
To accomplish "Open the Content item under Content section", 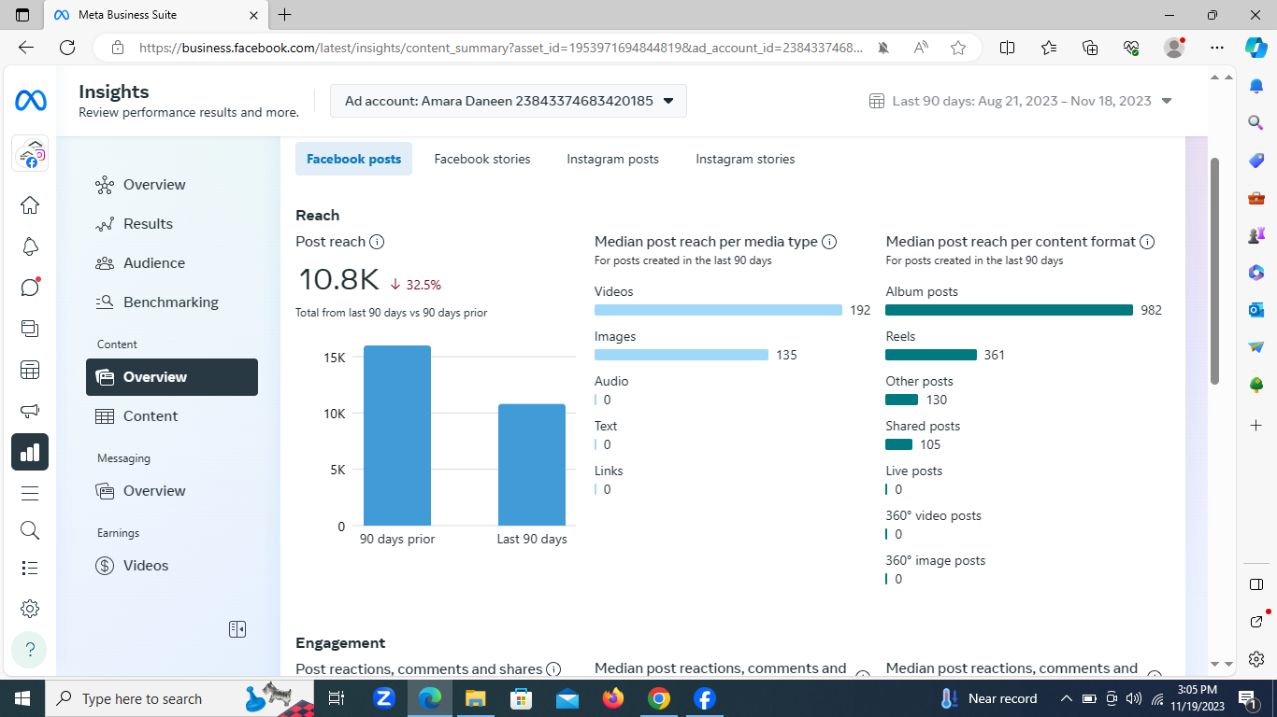I will (x=172, y=416).
